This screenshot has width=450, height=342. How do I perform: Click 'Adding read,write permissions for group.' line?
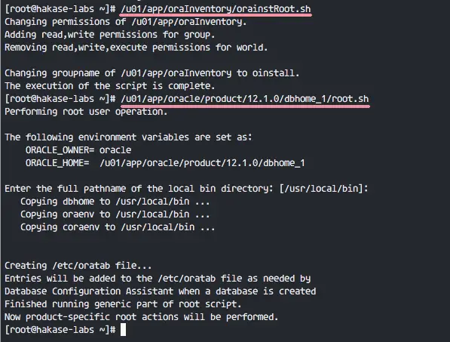(x=110, y=35)
